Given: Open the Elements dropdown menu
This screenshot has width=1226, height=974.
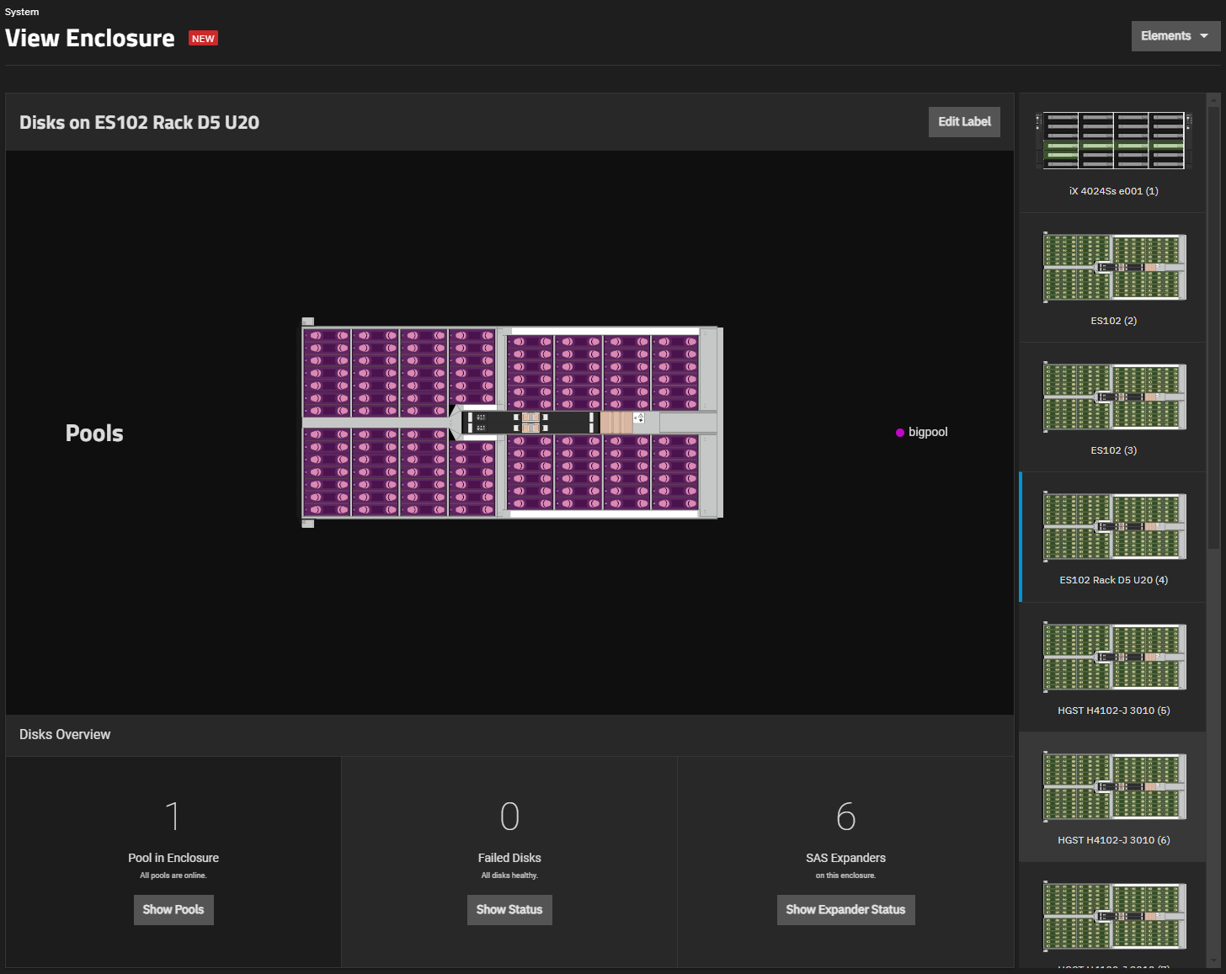Looking at the screenshot, I should [x=1175, y=36].
